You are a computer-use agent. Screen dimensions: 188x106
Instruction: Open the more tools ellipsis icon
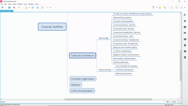pyautogui.click(x=47, y=8)
